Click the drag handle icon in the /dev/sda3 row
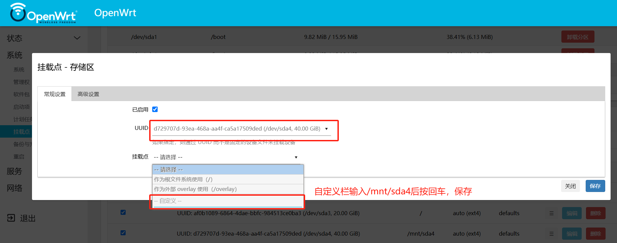The image size is (617, 243). [551, 213]
